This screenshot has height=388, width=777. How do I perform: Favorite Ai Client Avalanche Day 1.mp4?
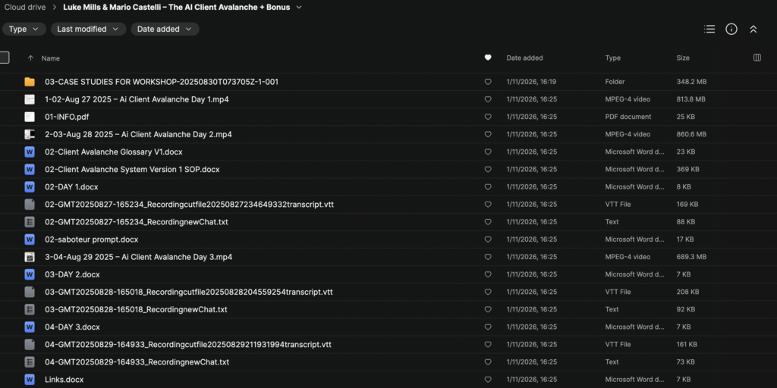(488, 99)
